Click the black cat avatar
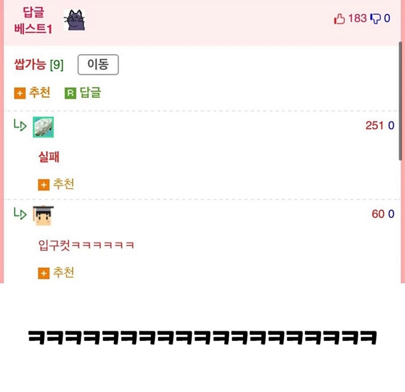405x392 pixels. pyautogui.click(x=75, y=20)
